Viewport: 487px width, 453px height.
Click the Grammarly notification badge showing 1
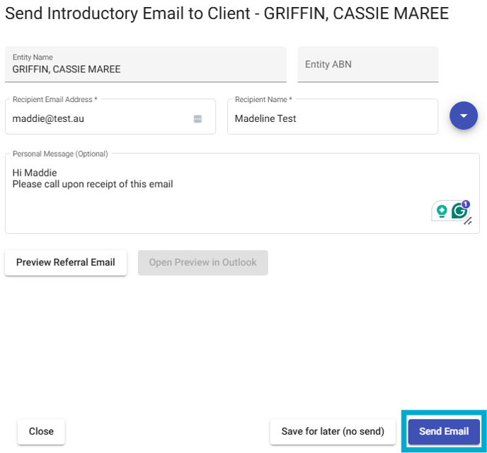[x=465, y=204]
